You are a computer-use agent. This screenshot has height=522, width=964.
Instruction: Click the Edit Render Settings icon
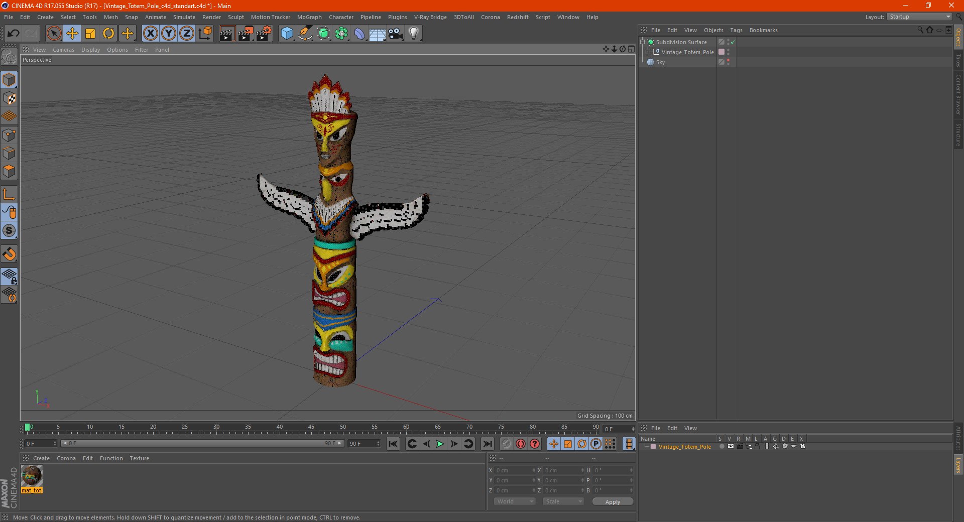264,34
